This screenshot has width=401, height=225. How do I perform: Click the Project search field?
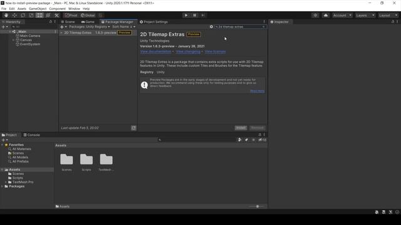point(196,140)
